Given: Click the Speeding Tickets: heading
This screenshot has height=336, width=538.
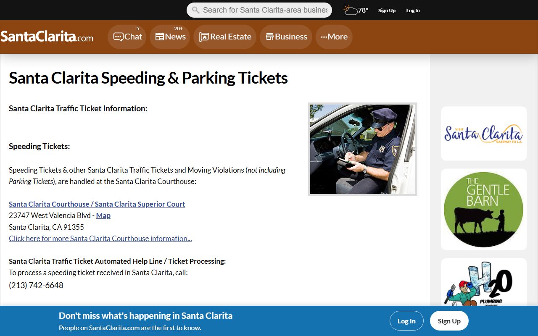Looking at the screenshot, I should click(x=40, y=147).
